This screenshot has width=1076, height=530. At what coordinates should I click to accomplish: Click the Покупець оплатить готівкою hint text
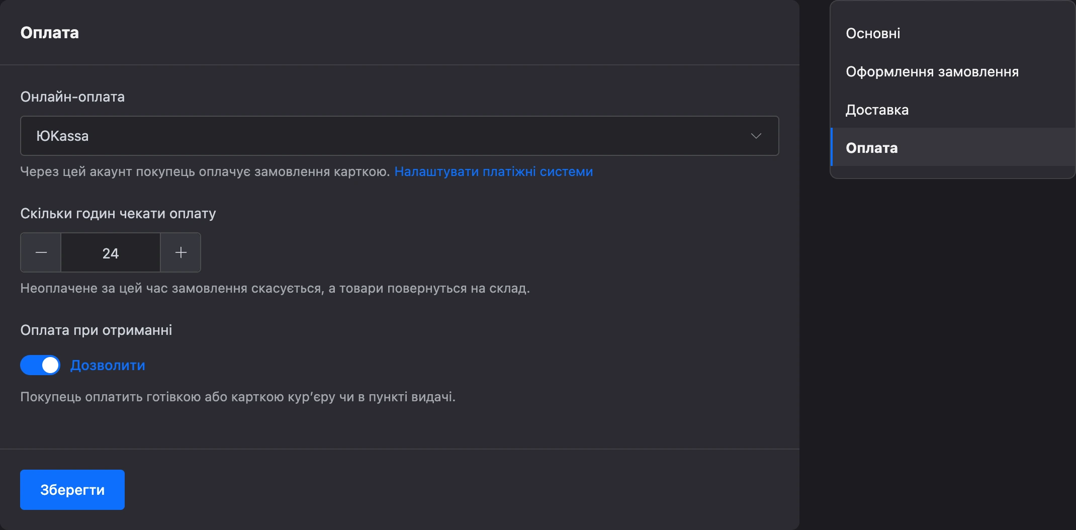pyautogui.click(x=238, y=397)
